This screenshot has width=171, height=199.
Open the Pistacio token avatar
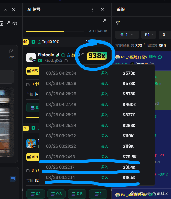[x=31, y=58]
